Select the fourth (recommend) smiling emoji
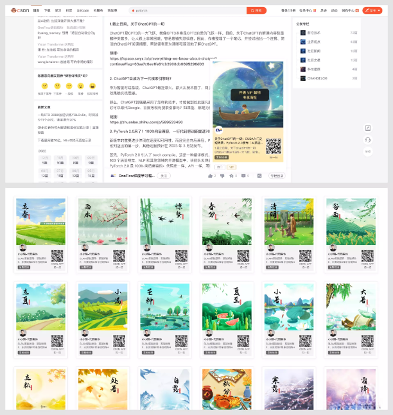This screenshot has width=393, height=415. tap(80, 86)
